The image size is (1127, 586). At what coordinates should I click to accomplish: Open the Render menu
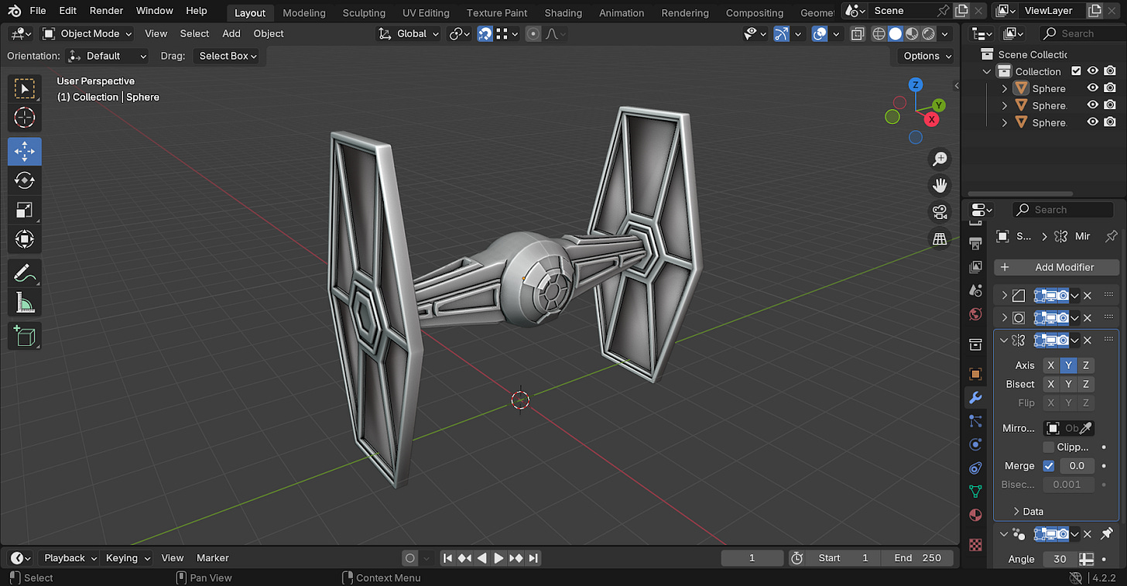point(106,11)
